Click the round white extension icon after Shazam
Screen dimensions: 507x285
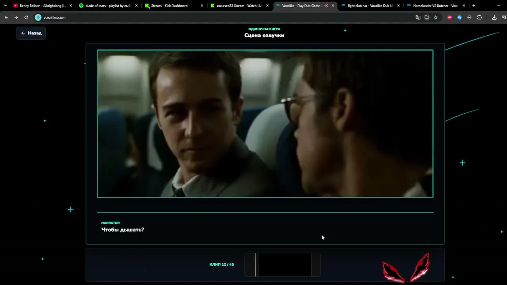pos(469,17)
